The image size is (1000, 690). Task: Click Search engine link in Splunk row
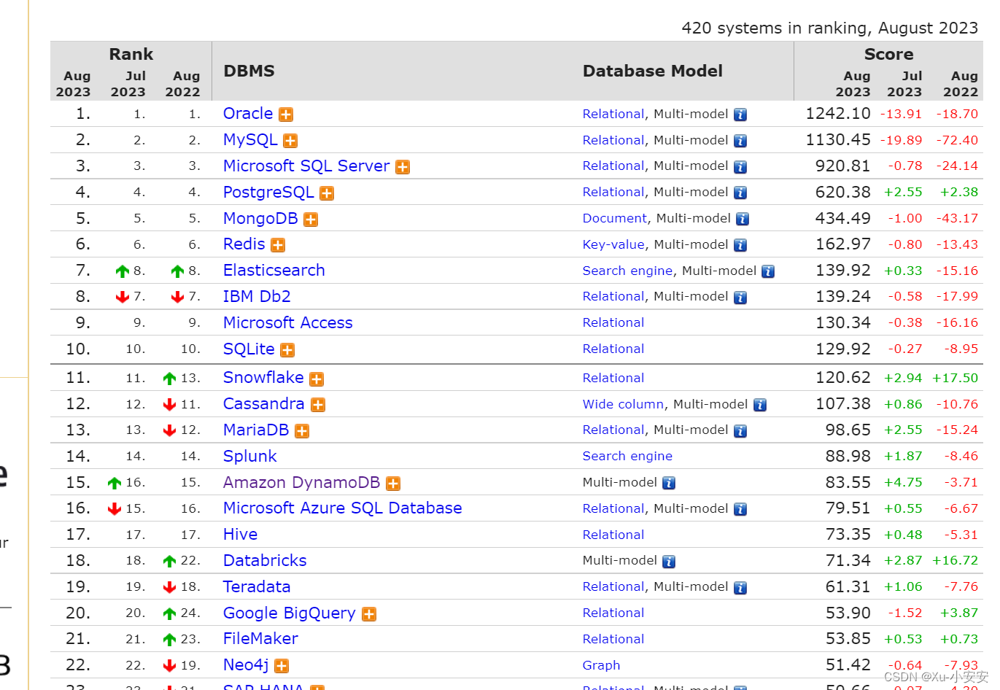[627, 457]
